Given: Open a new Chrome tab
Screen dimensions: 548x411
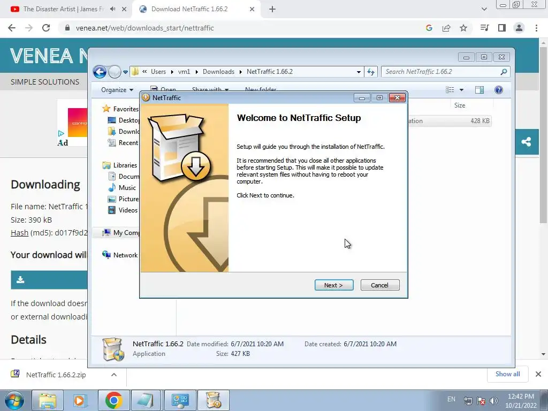Looking at the screenshot, I should (272, 9).
